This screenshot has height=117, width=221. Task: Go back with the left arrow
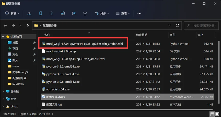coord(5,25)
